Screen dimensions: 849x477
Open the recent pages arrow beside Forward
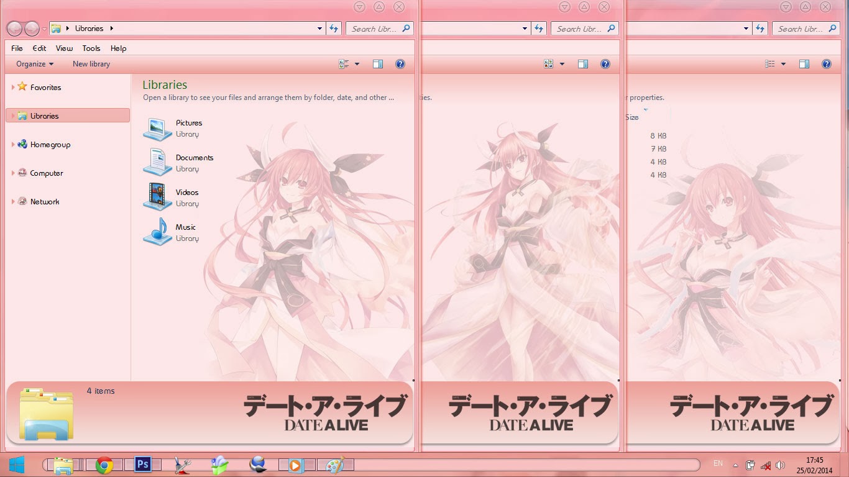[44, 29]
